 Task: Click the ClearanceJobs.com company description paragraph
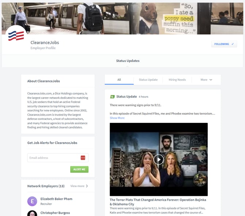tap(58, 110)
